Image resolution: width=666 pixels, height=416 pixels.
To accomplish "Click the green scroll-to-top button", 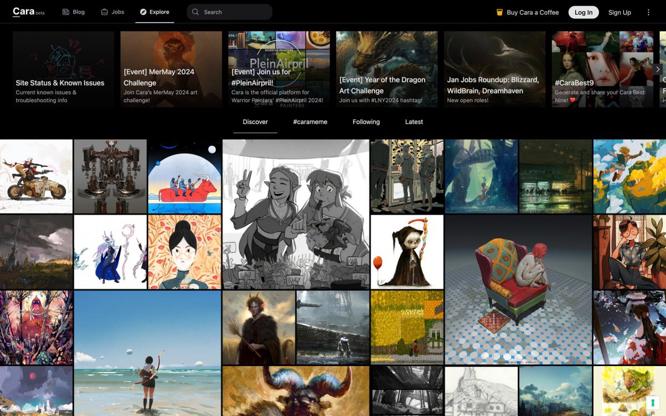I will (x=652, y=403).
